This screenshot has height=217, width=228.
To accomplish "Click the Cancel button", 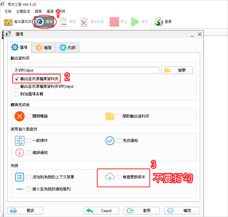I will point(101,211).
